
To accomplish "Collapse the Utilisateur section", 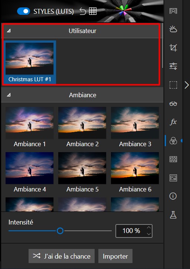I will tap(9, 31).
